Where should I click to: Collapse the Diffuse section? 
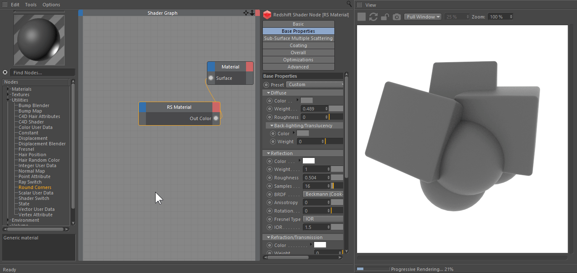(269, 93)
